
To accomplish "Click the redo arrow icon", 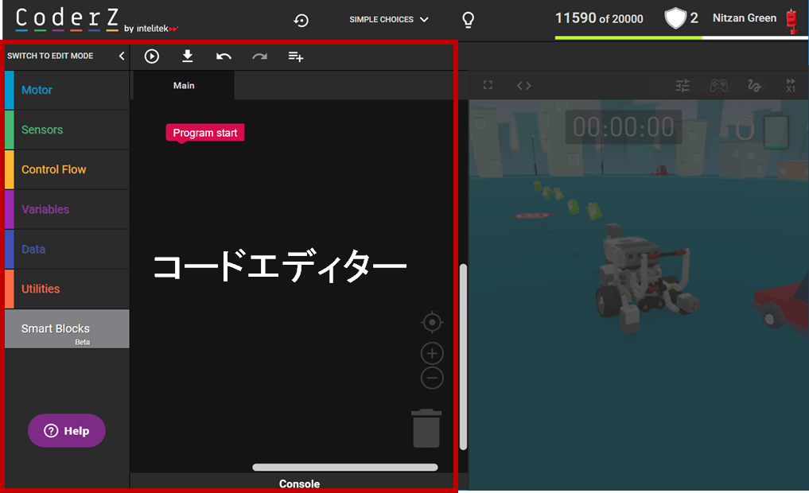I will pos(259,56).
